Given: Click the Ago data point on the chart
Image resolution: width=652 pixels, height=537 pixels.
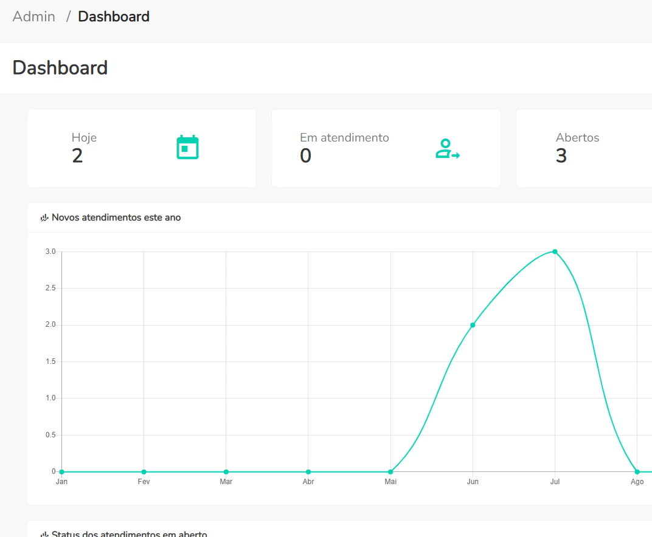Looking at the screenshot, I should click(x=637, y=471).
